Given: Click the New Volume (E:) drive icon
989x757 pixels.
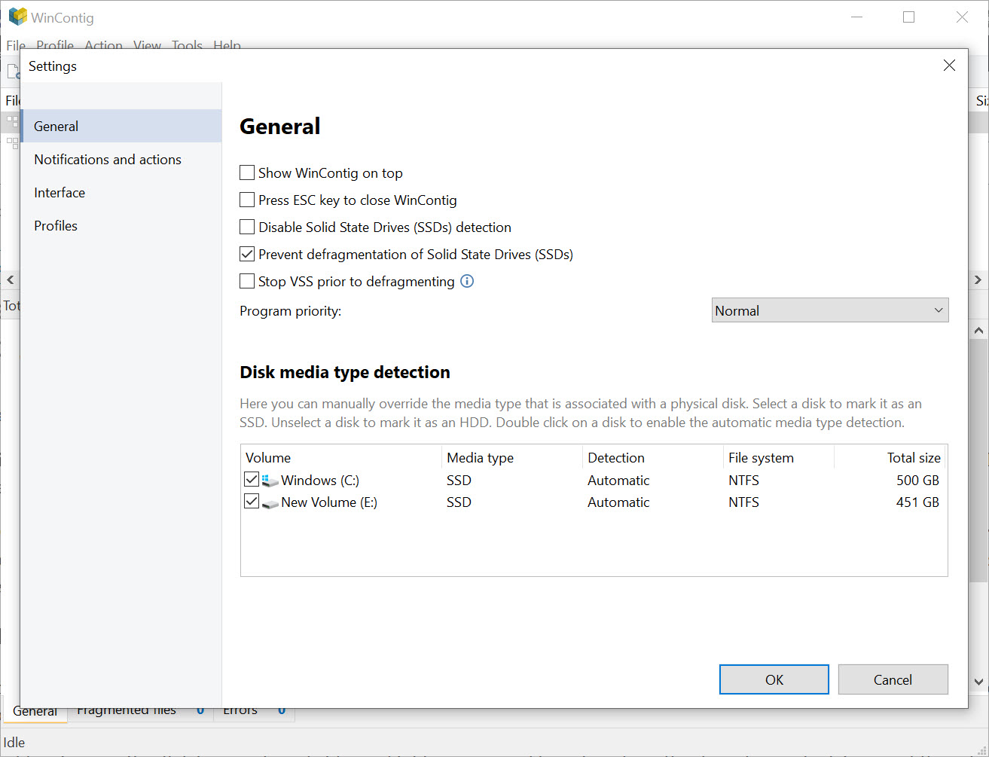Looking at the screenshot, I should [x=270, y=502].
